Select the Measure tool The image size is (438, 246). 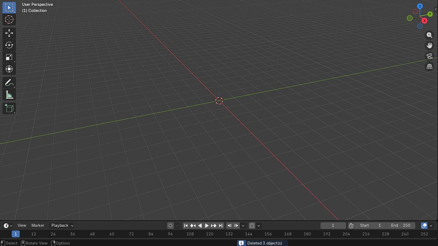click(9, 95)
